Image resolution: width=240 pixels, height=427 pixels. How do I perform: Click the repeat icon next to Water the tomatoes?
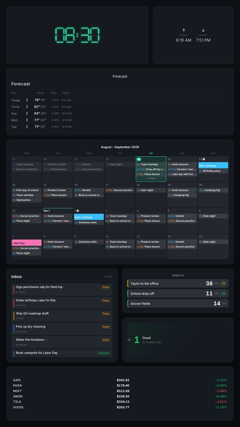point(46,340)
